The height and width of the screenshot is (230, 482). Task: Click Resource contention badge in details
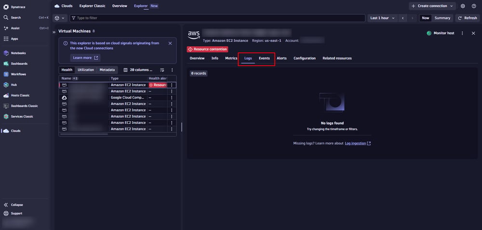coord(207,49)
